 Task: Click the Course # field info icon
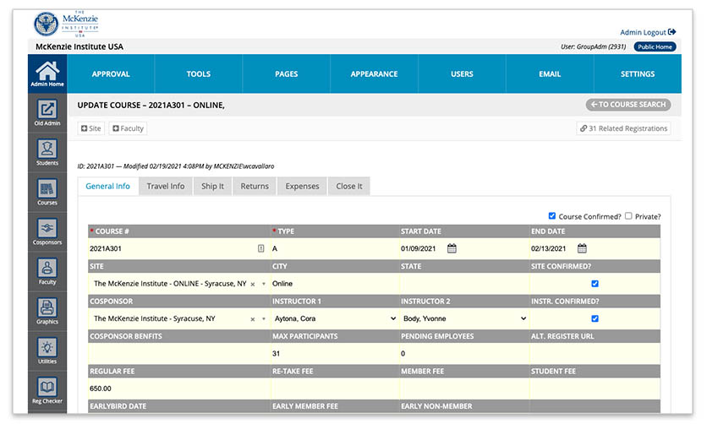pyautogui.click(x=260, y=248)
